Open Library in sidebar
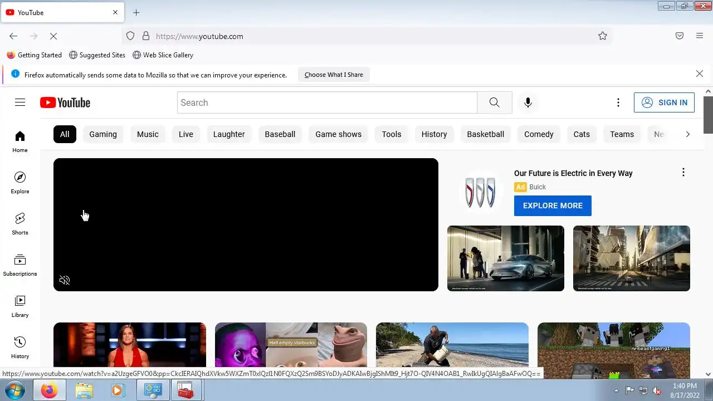This screenshot has width=713, height=401. coord(20,306)
